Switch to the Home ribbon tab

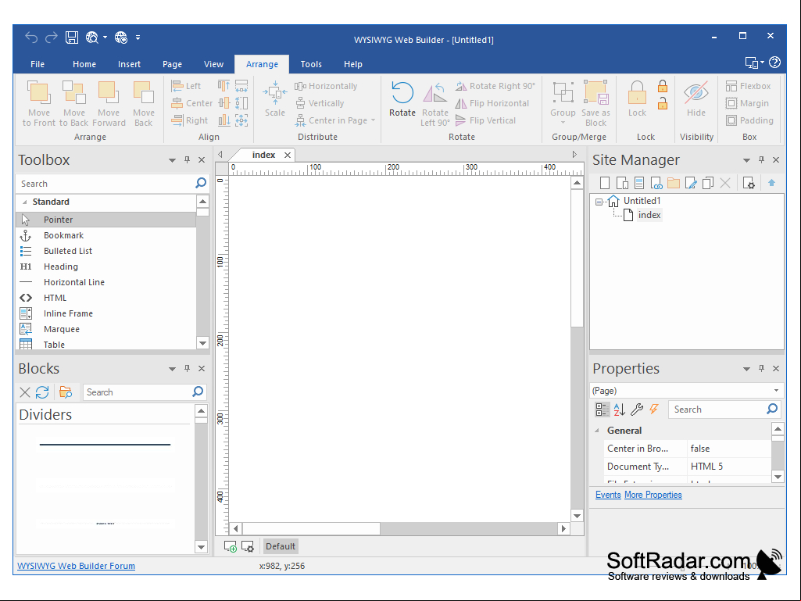tap(84, 64)
